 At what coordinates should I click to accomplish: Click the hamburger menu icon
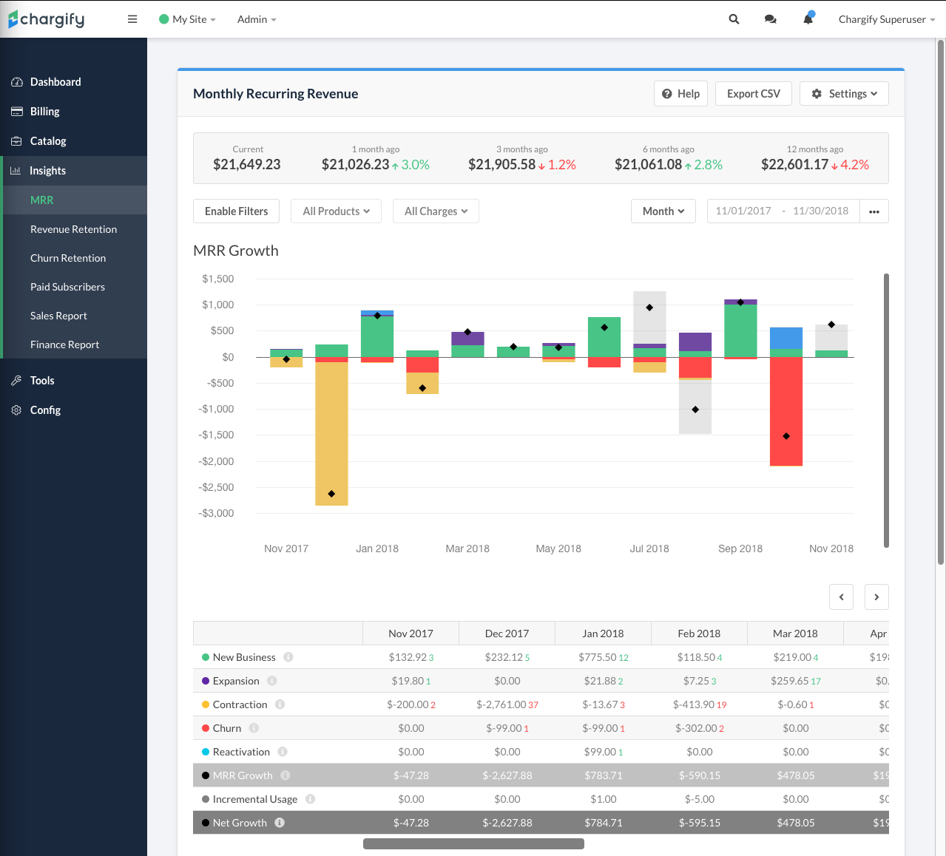[132, 19]
